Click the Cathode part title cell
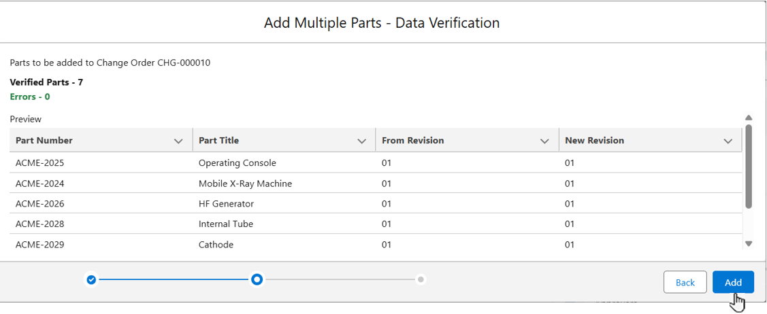Viewport: 767px width, 314px height. (216, 245)
